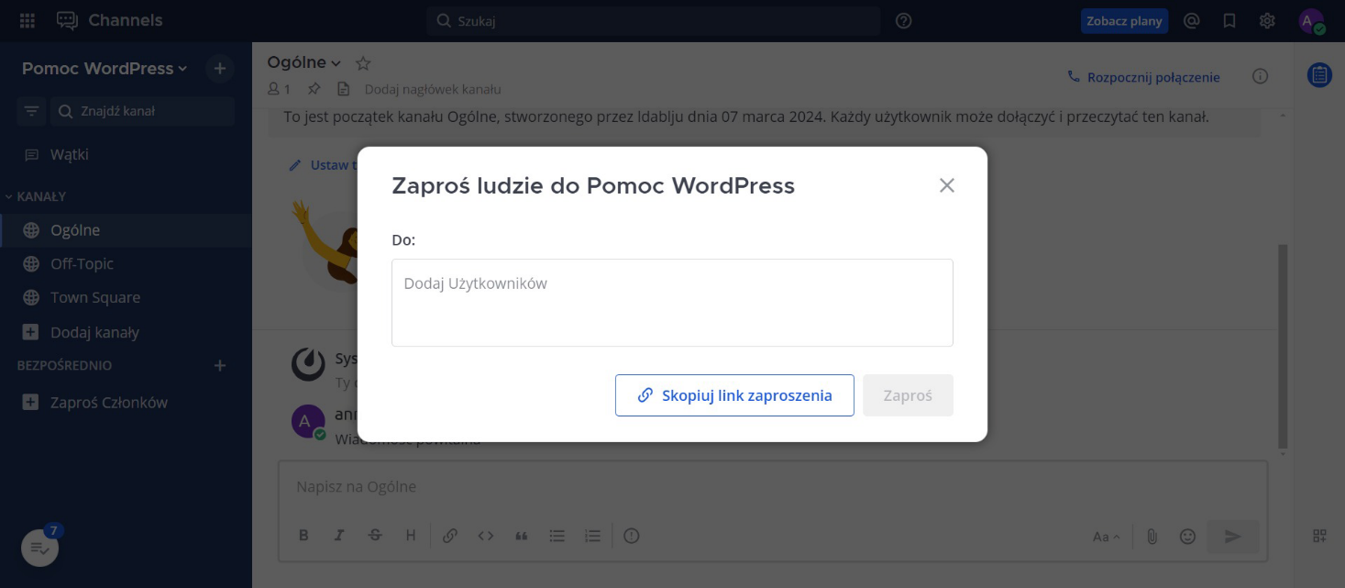Close the invite dialog with X
This screenshot has height=588, width=1345.
tap(947, 185)
